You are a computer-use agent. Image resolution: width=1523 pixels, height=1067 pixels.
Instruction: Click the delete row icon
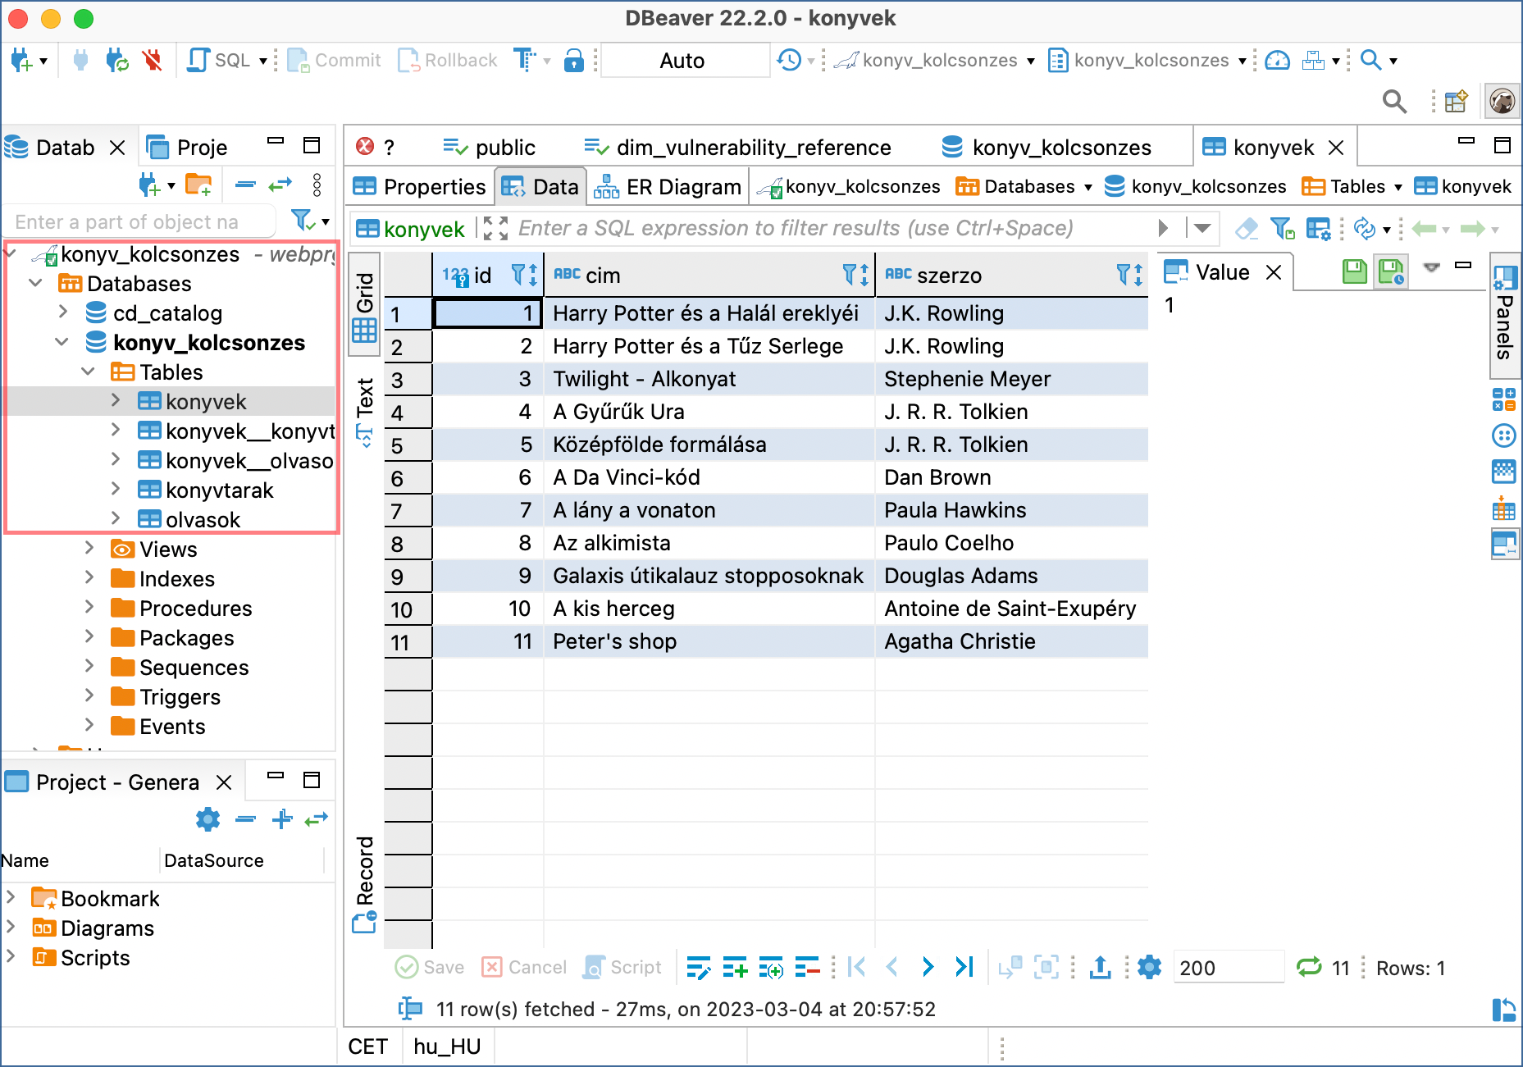(807, 968)
